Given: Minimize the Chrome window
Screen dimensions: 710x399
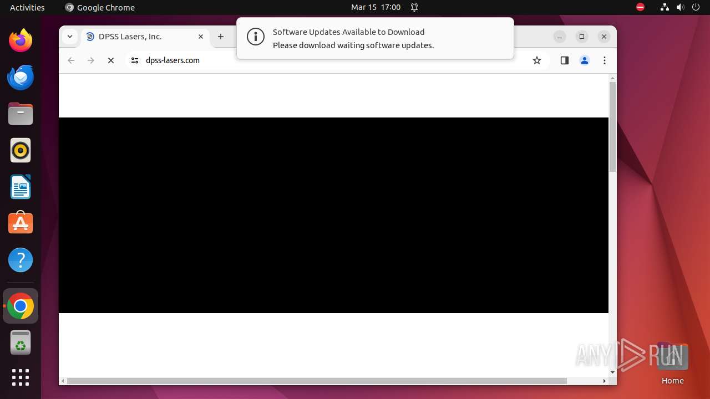Looking at the screenshot, I should tap(560, 37).
